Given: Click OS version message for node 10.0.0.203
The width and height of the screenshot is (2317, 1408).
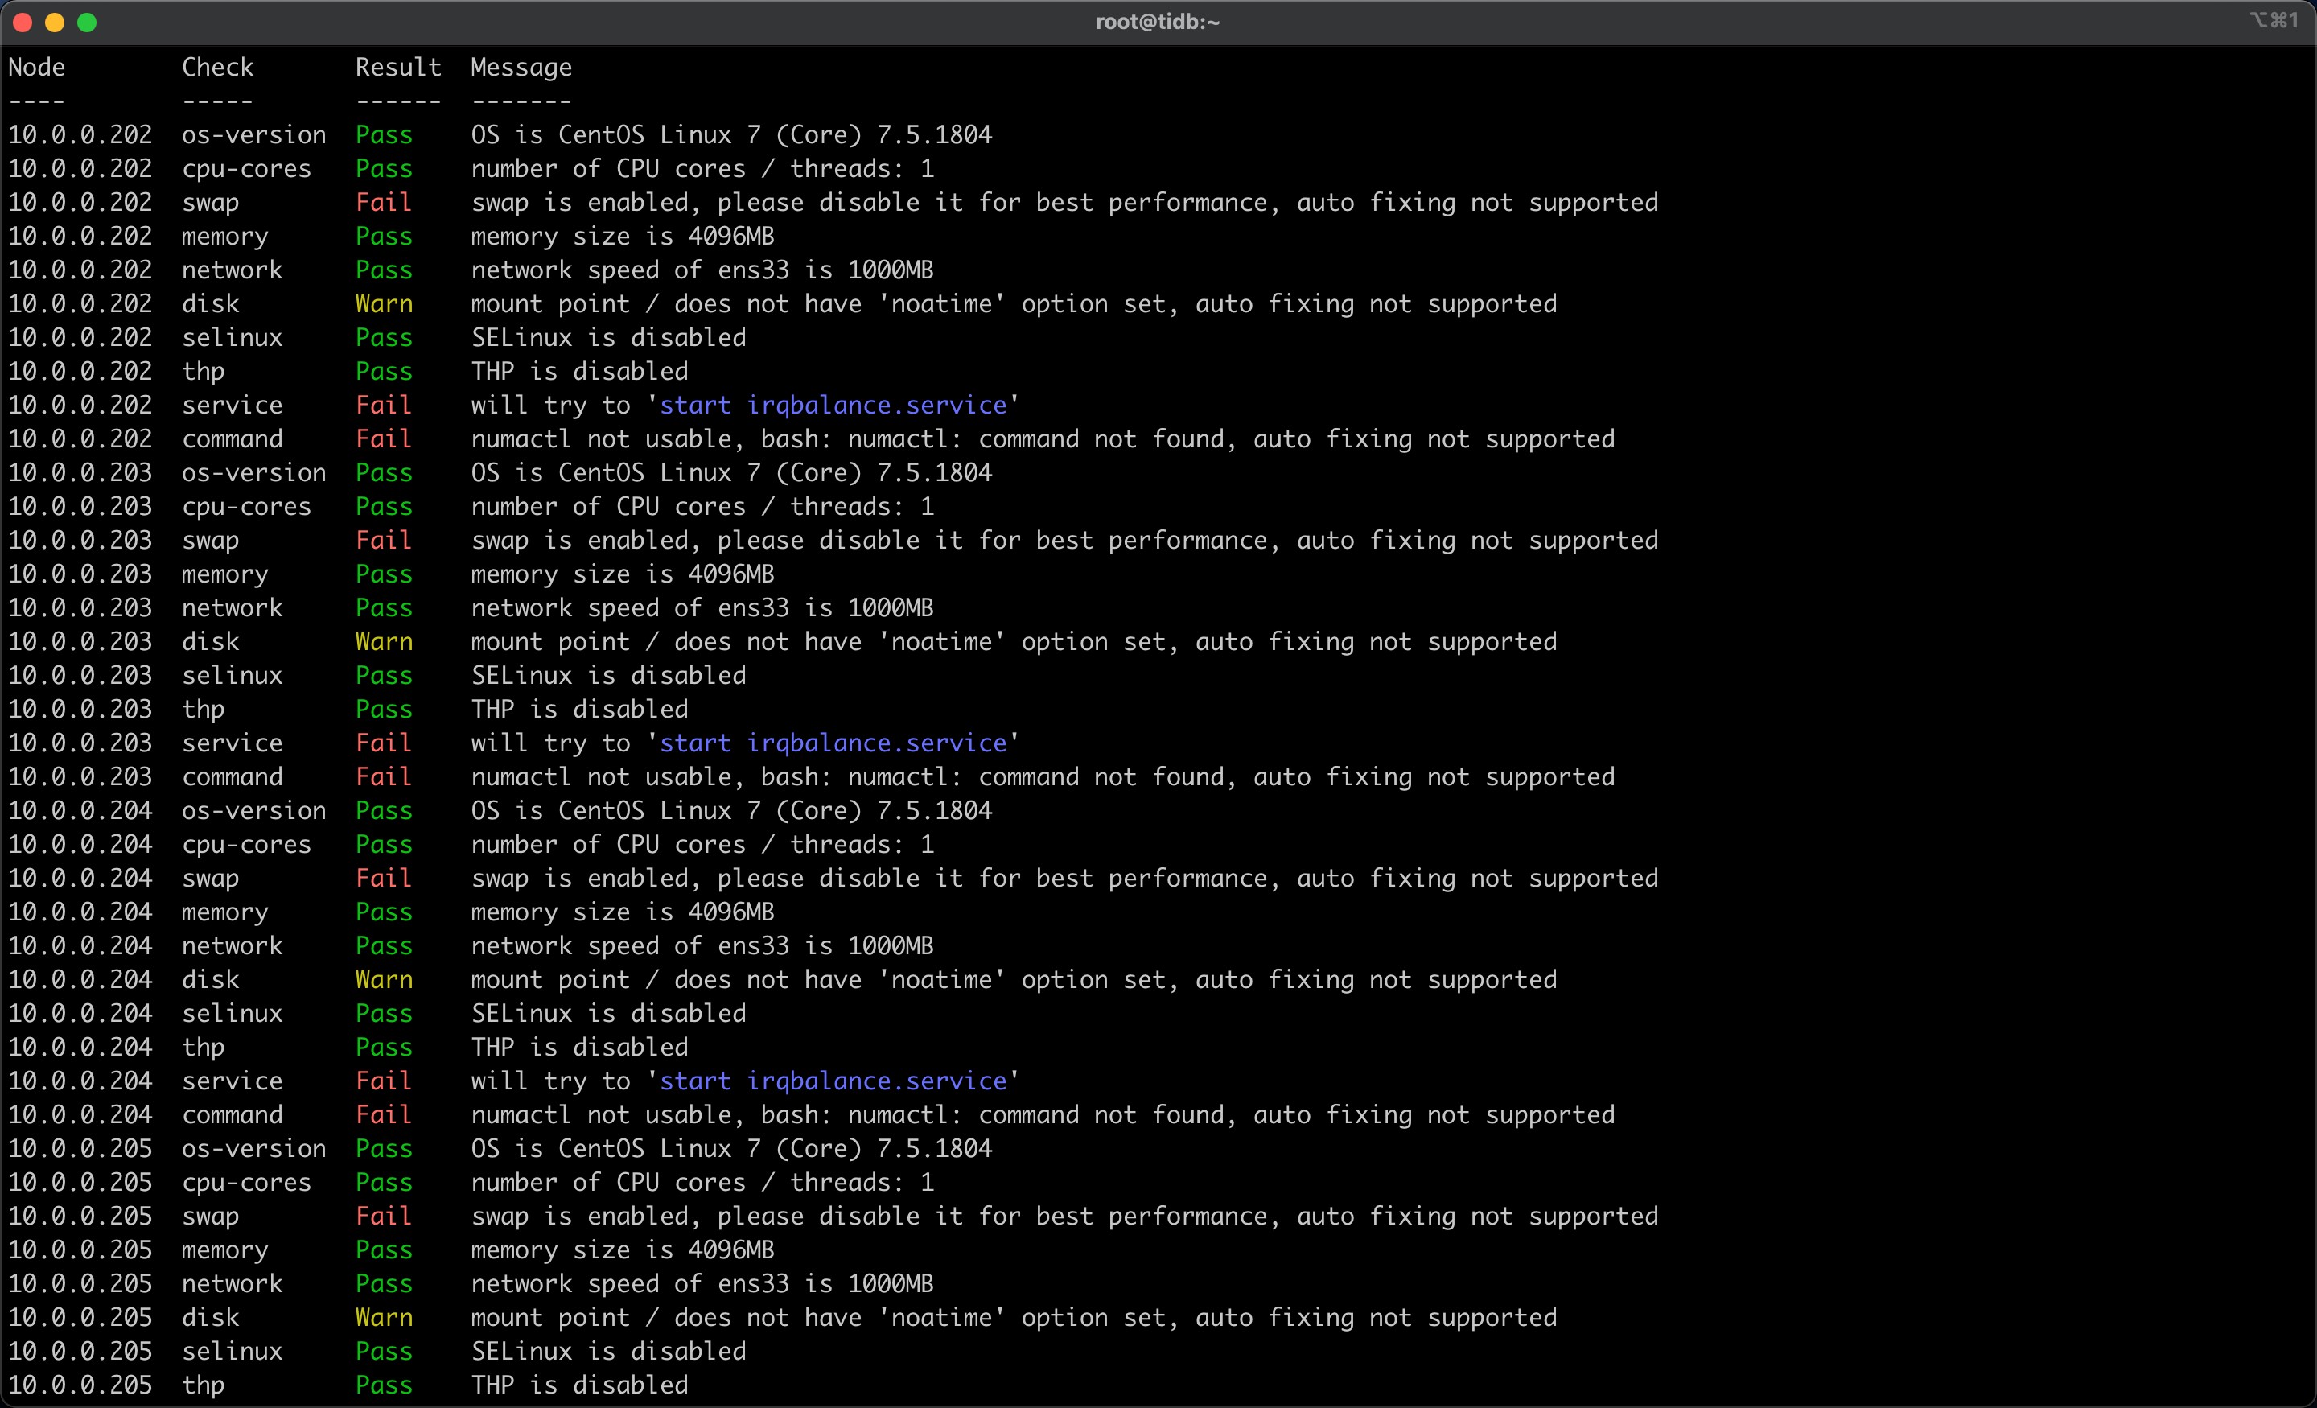Looking at the screenshot, I should pyautogui.click(x=731, y=473).
